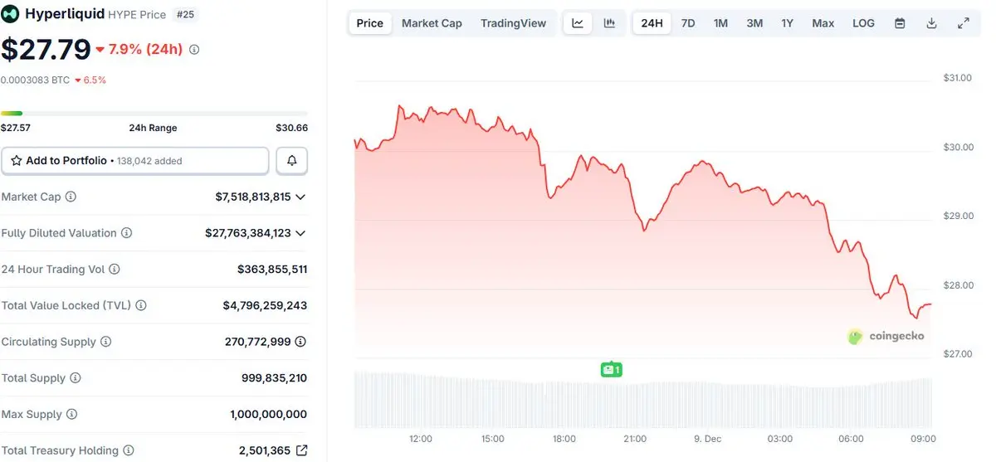Open the TradingView tab
The width and height of the screenshot is (996, 462).
pyautogui.click(x=513, y=23)
